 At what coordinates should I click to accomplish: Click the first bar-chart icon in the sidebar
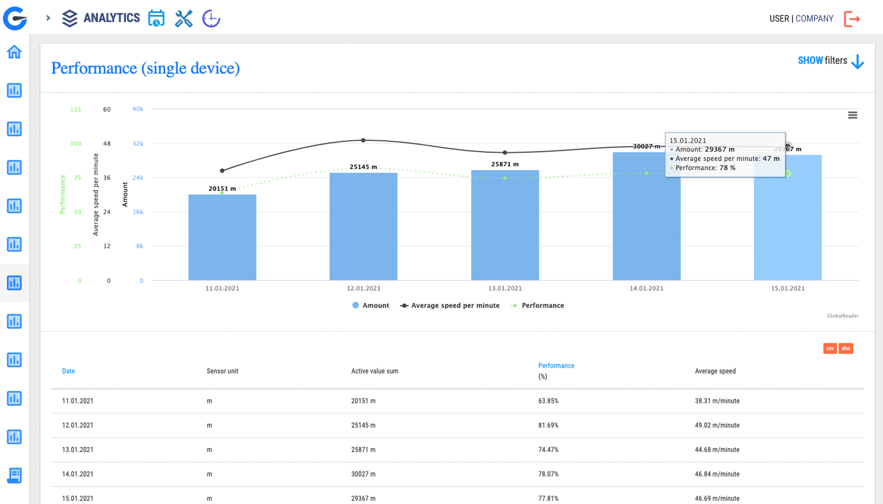14,91
